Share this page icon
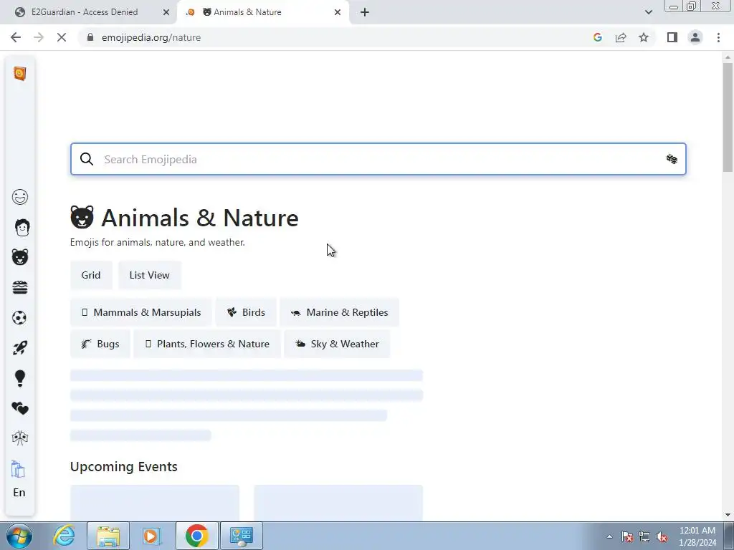The width and height of the screenshot is (734, 550). pos(621,37)
